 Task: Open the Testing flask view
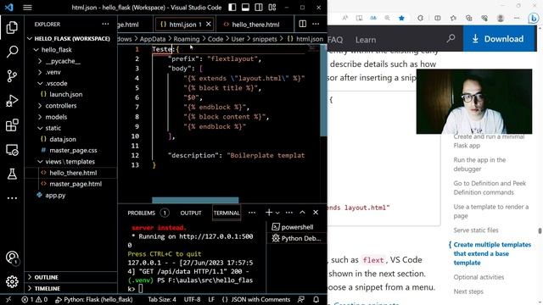(x=12, y=174)
